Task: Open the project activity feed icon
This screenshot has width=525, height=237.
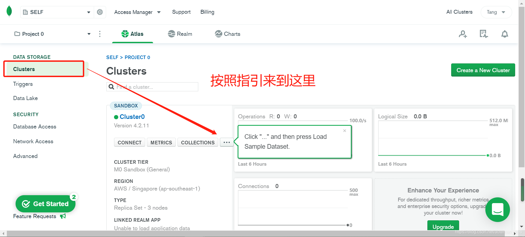Action: [x=484, y=34]
